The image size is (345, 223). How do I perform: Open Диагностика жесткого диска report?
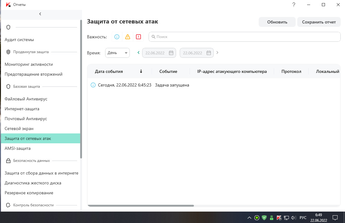(x=33, y=183)
